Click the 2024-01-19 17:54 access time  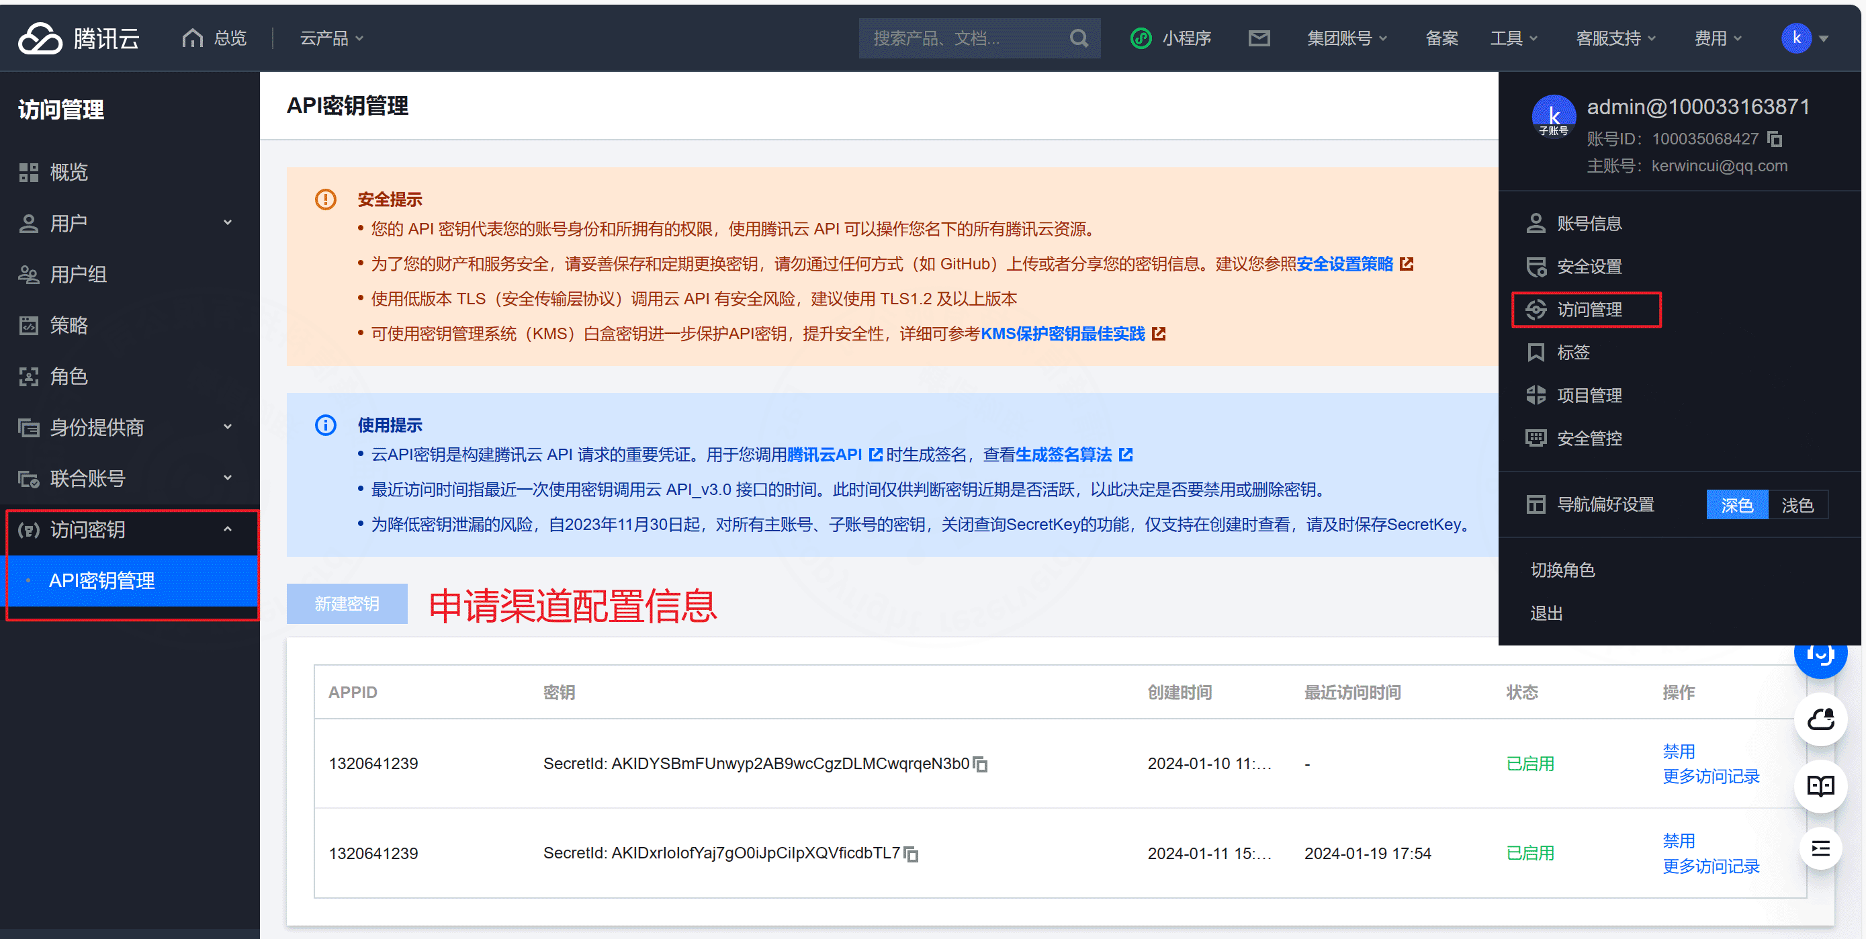coord(1367,854)
